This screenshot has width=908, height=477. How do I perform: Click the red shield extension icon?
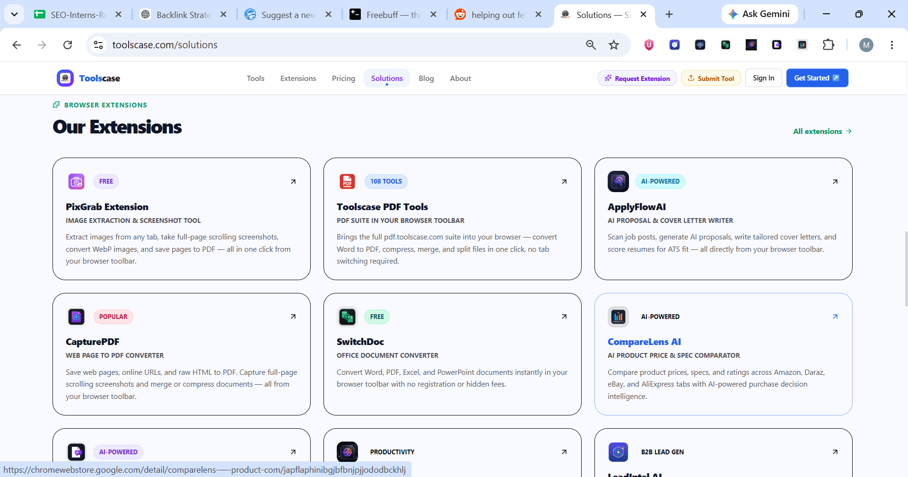(x=649, y=45)
